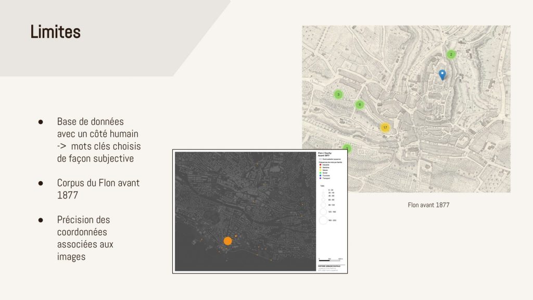Viewport: 533px width, 300px height.
Task: Select the large orange circle on the dark map
Action: pyautogui.click(x=227, y=241)
